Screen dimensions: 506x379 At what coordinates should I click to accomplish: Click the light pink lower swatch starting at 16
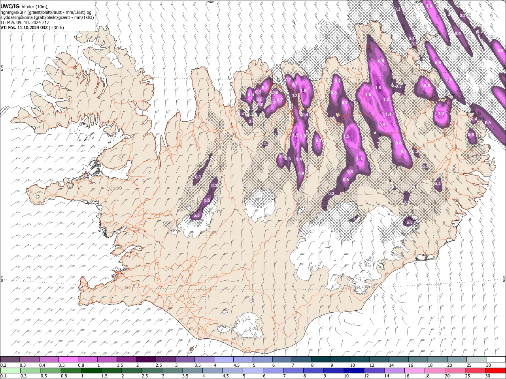[x=414, y=370]
